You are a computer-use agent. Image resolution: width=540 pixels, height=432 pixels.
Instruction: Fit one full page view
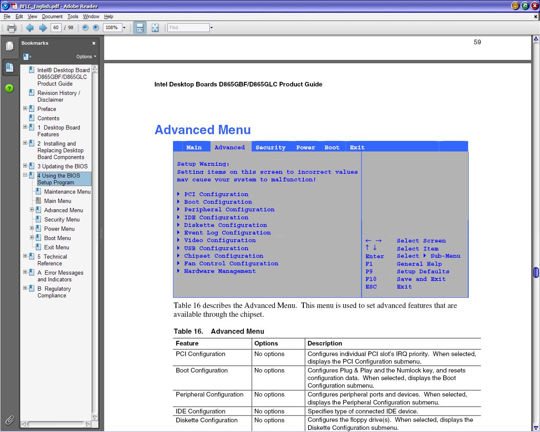point(155,28)
